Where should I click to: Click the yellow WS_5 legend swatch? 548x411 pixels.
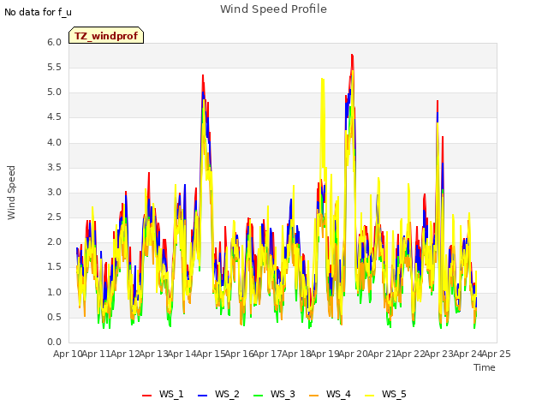click(x=369, y=395)
